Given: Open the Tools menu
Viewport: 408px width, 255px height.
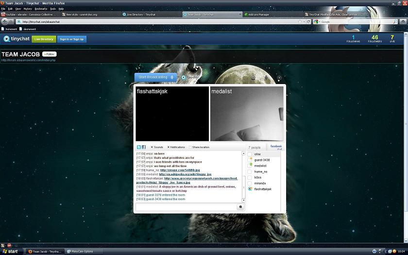Looking at the screenshot, I should [53, 9].
